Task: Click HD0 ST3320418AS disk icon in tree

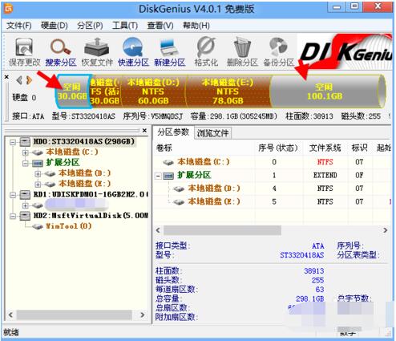Action: (x=25, y=141)
